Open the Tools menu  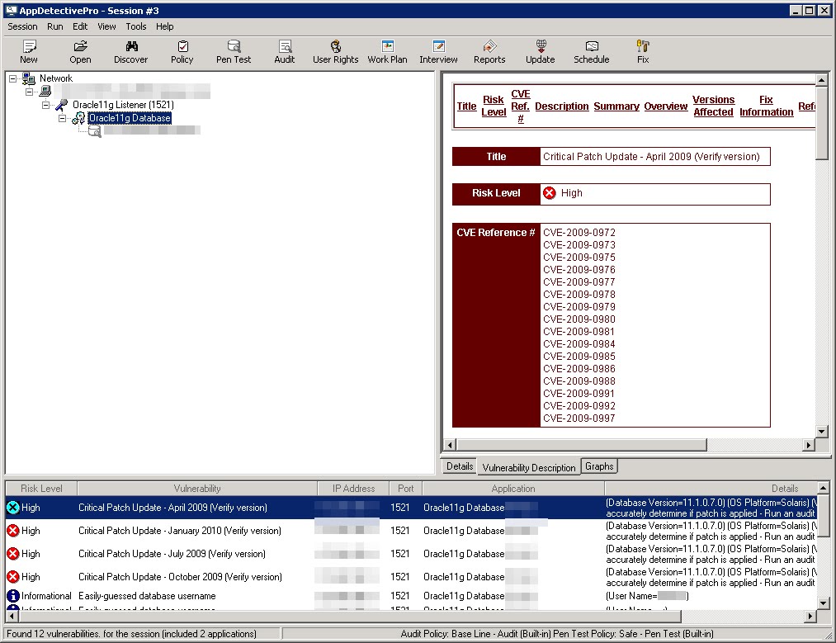[x=136, y=26]
